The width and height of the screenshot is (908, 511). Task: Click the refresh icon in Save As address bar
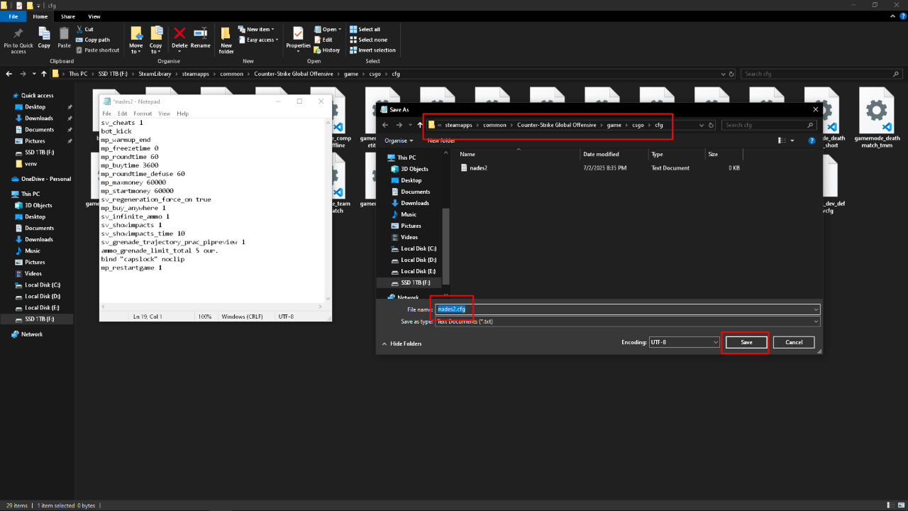click(712, 125)
